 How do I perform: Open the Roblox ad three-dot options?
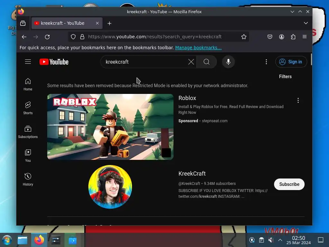298,100
